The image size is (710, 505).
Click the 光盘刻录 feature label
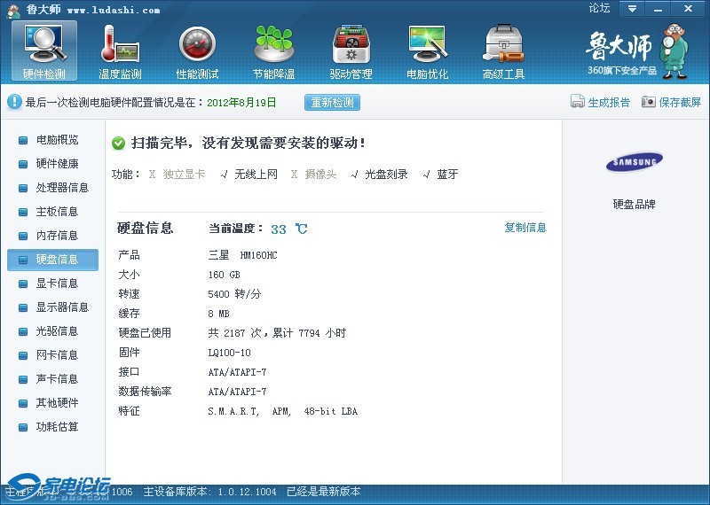(386, 174)
